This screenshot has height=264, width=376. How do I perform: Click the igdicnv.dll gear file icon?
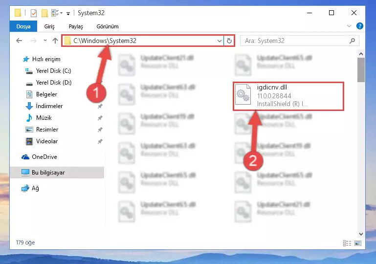click(x=243, y=95)
